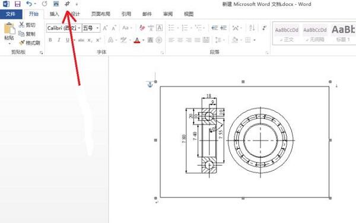Open the Bullets dropdown arrow
The height and width of the screenshot is (223, 356).
pos(178,28)
